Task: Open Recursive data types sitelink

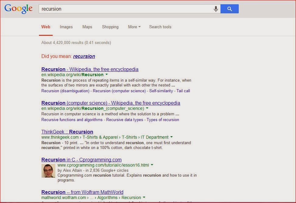Action: [125, 120]
